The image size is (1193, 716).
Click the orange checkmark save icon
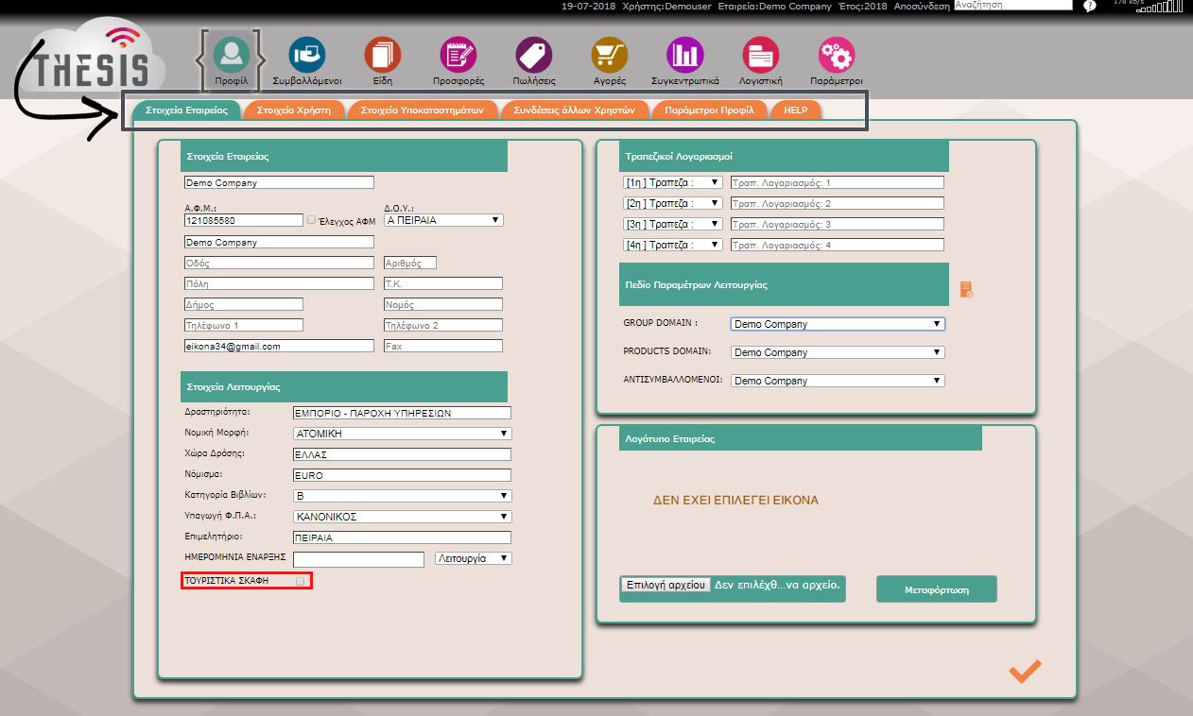tap(1025, 671)
